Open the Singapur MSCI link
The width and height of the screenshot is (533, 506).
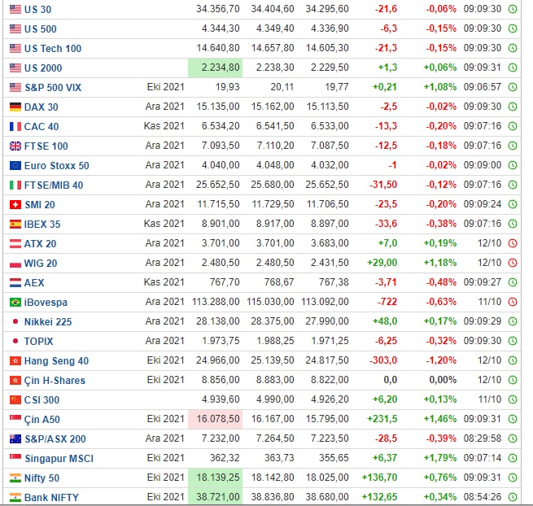coord(59,459)
